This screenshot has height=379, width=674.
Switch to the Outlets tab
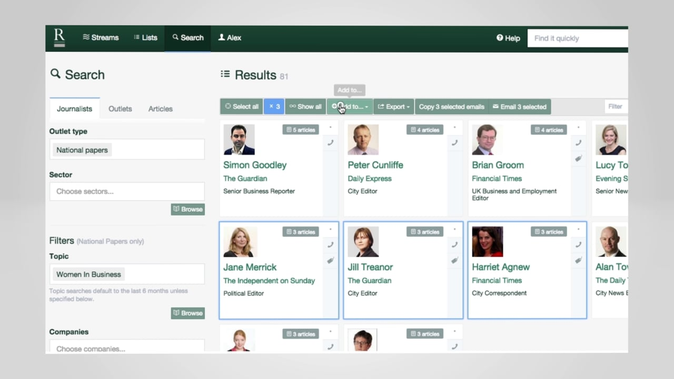point(120,108)
